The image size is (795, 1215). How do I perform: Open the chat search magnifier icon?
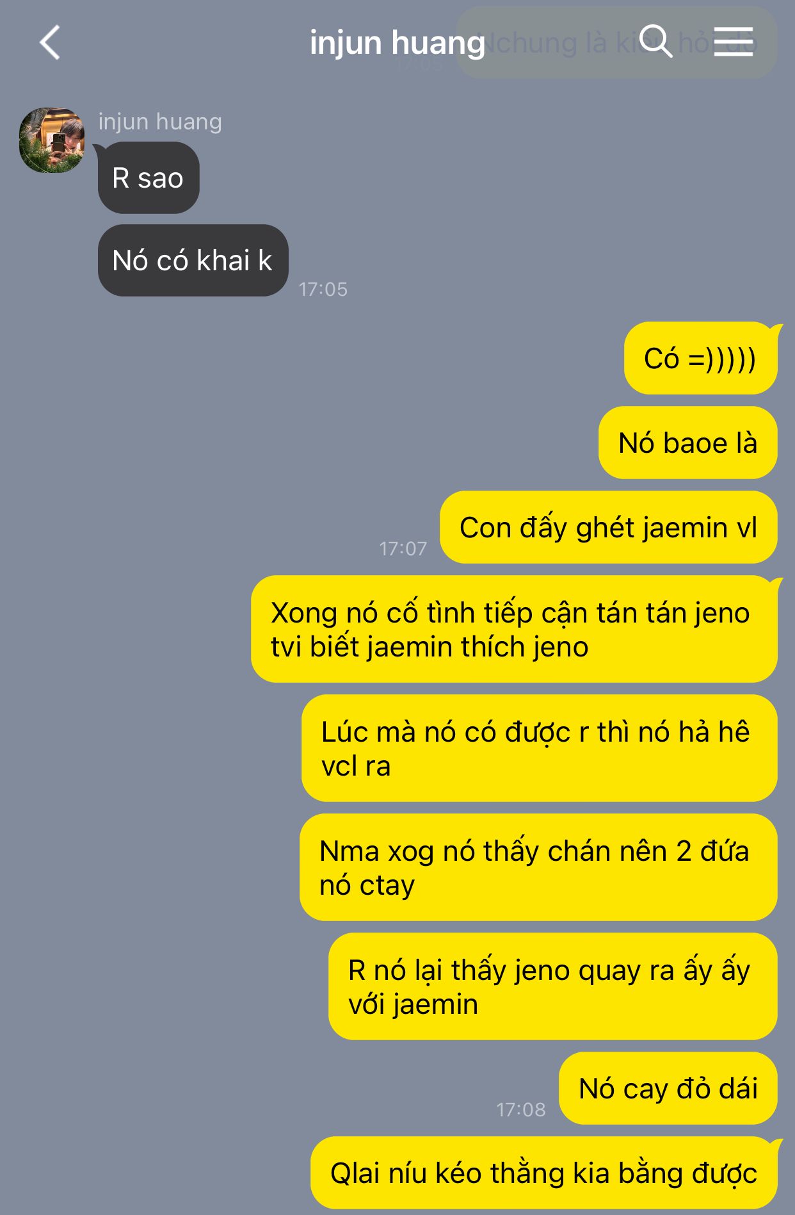tap(655, 42)
